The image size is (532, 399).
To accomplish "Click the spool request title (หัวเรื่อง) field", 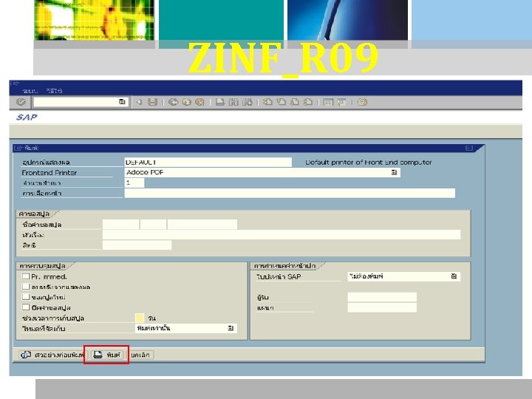I will [x=282, y=235].
